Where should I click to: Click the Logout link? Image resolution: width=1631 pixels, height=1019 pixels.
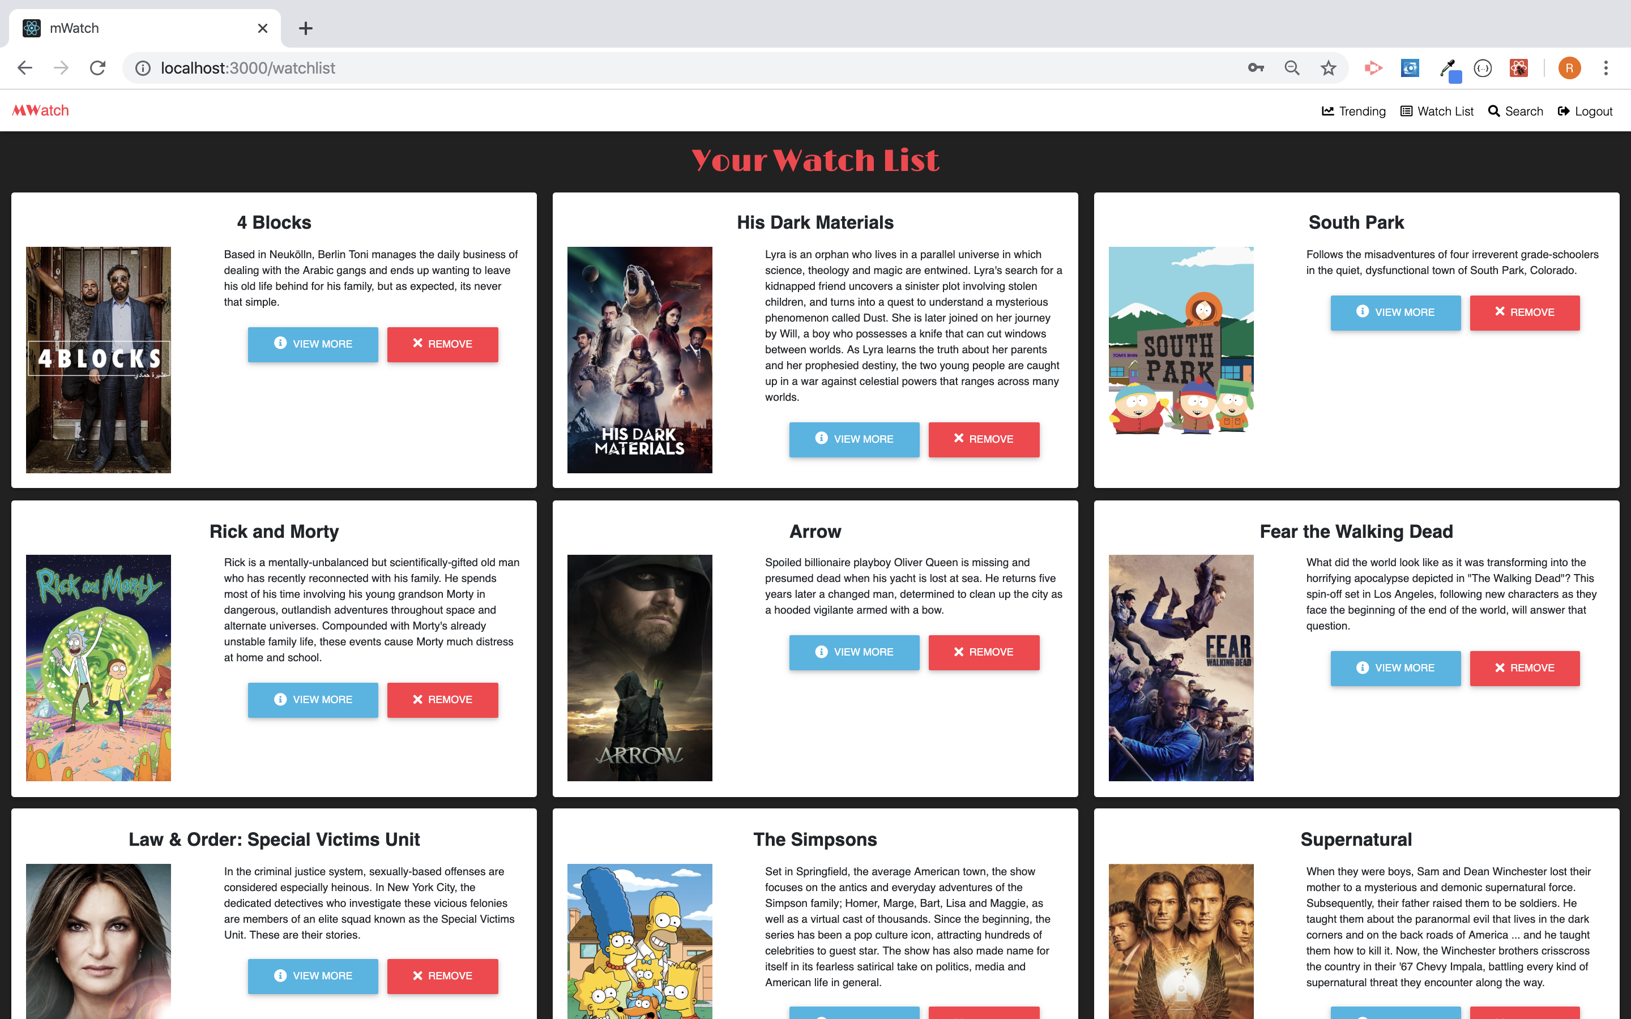1585,111
